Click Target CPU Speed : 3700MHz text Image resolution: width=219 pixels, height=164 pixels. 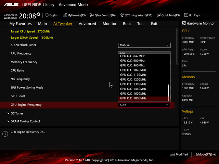click(x=30, y=31)
